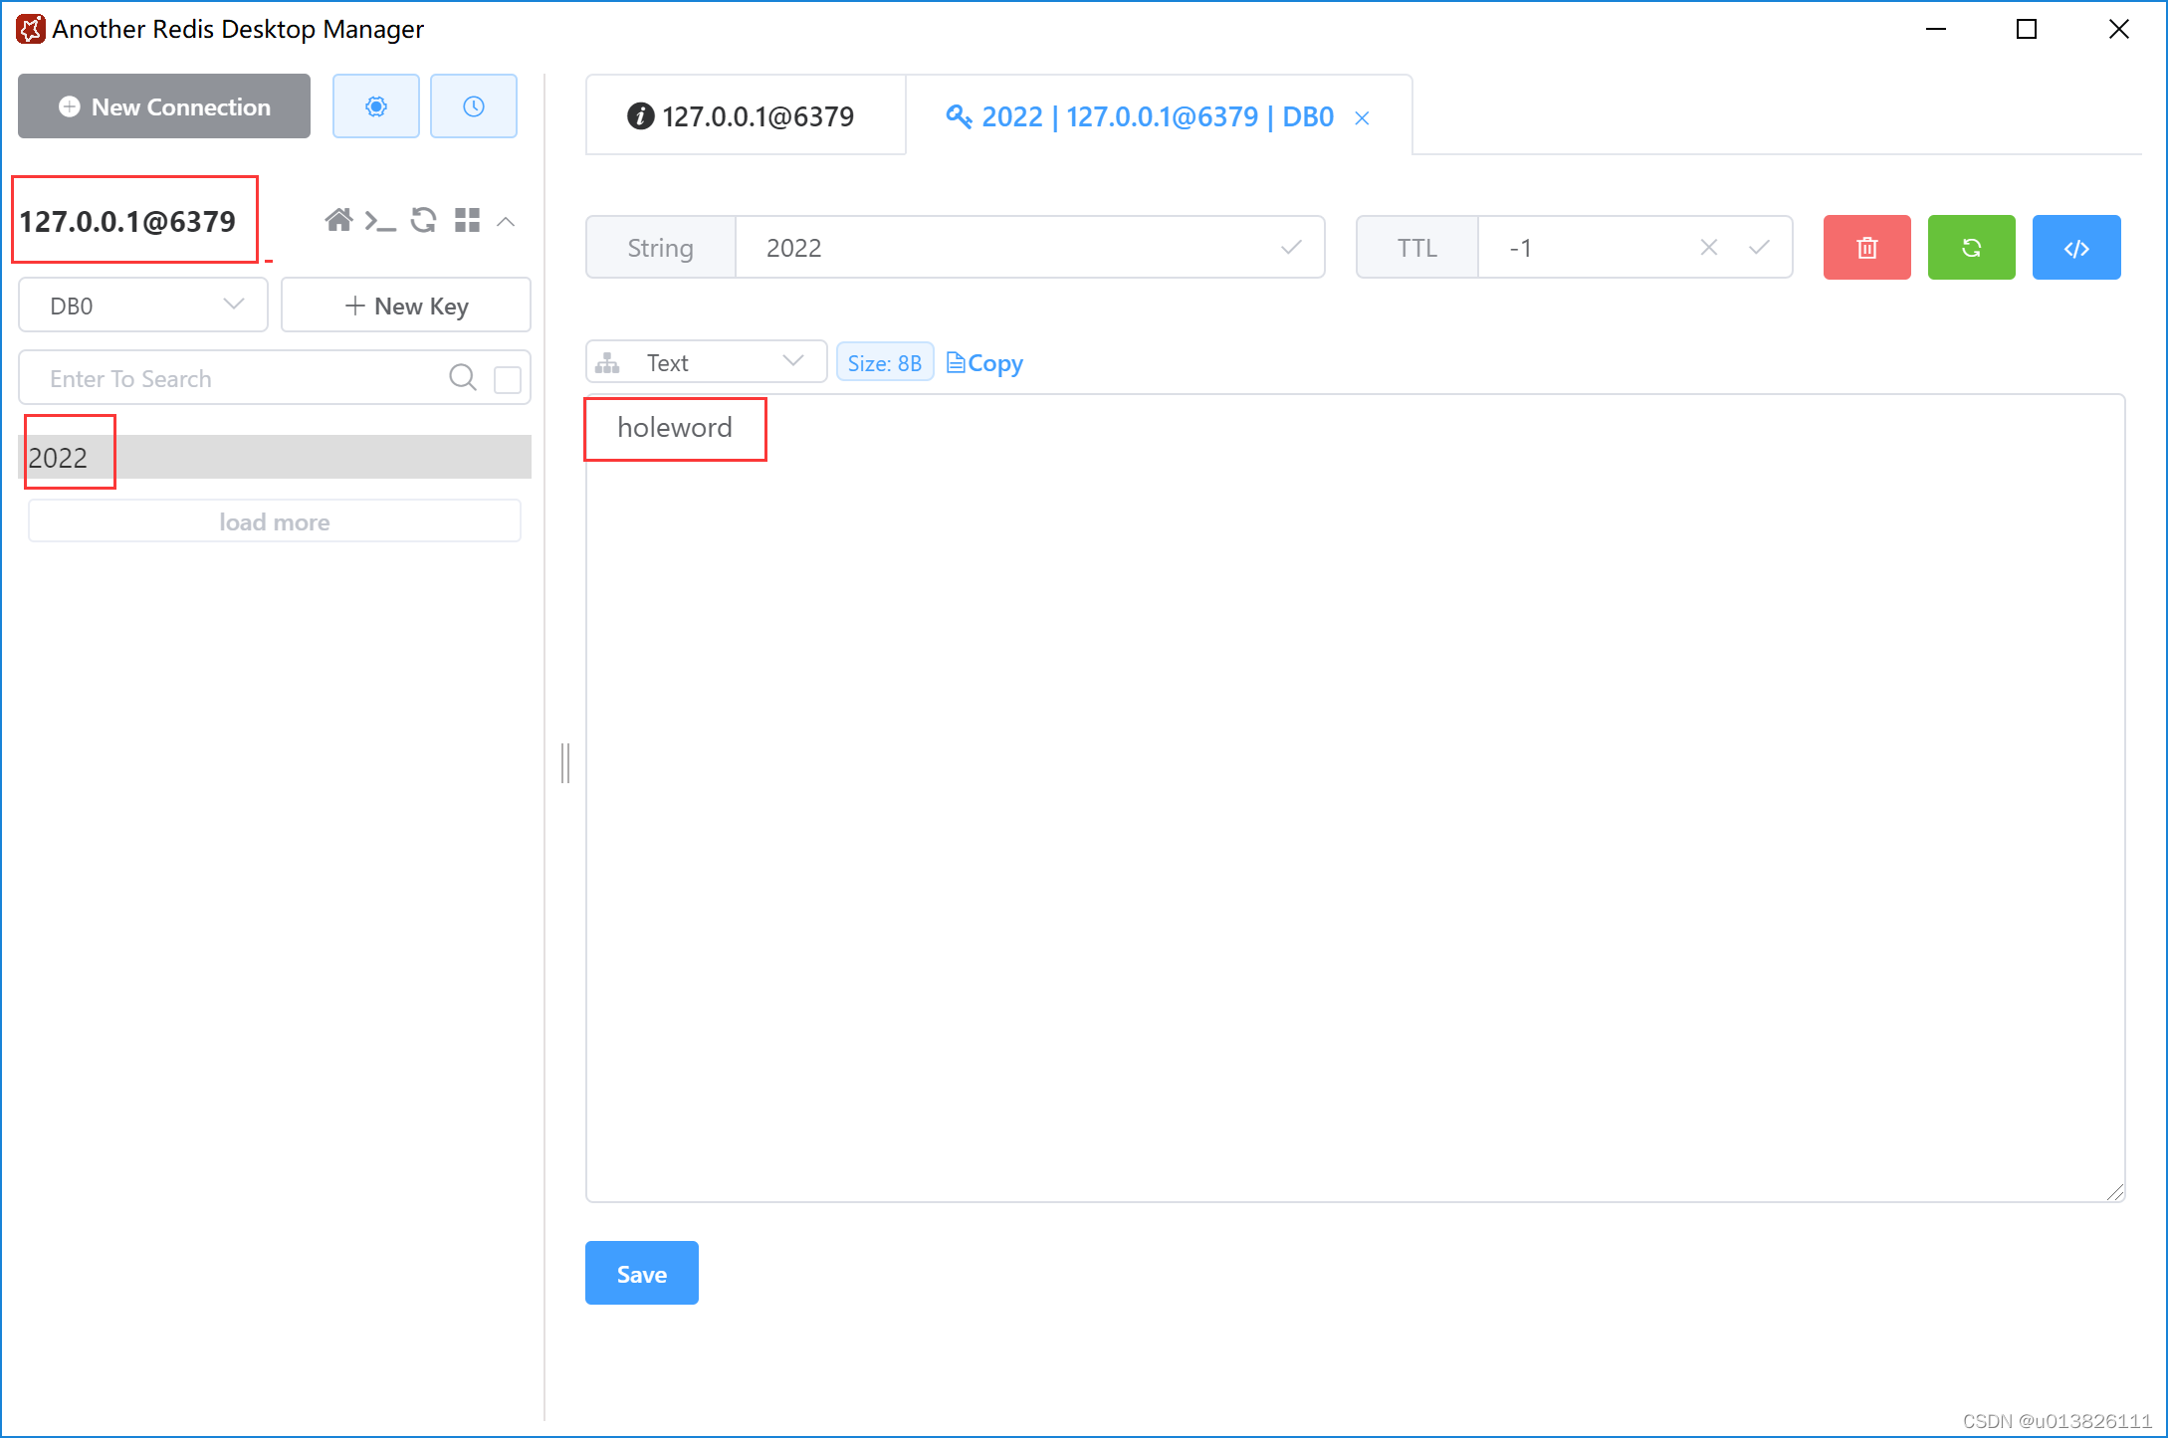Viewport: 2168px width, 1438px height.
Task: Refresh the key with the green button
Action: pos(1971,248)
